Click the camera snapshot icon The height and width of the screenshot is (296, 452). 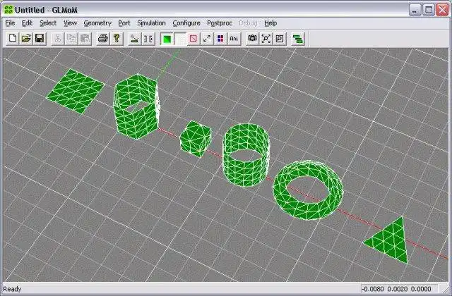253,39
